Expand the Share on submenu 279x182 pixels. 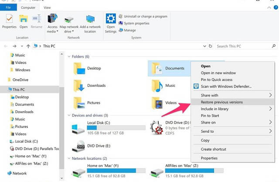point(233,123)
